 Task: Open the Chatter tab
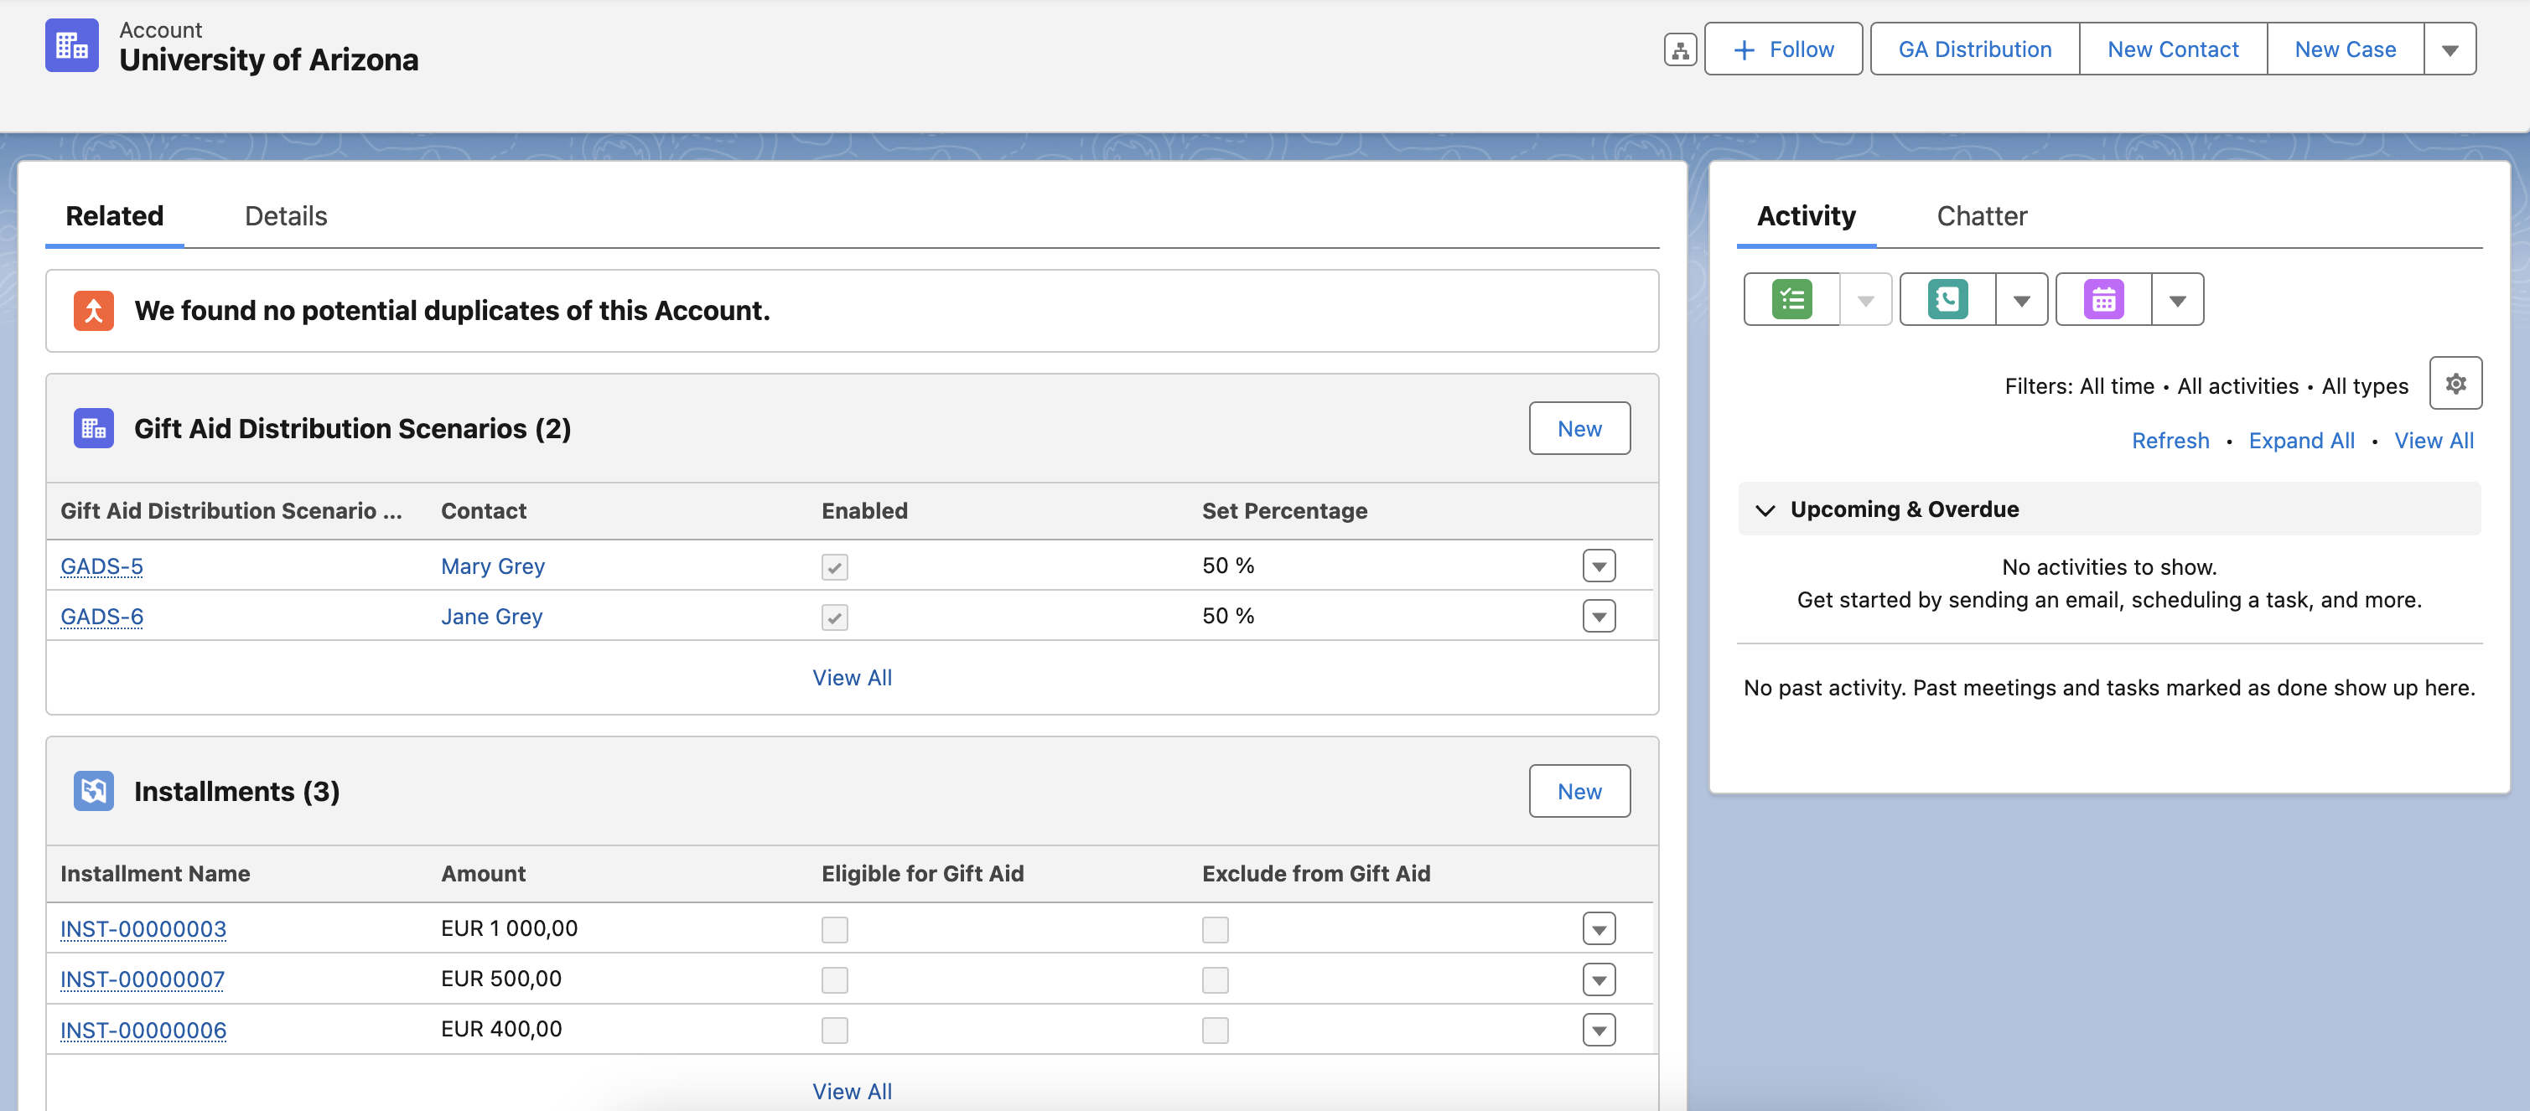1981,216
